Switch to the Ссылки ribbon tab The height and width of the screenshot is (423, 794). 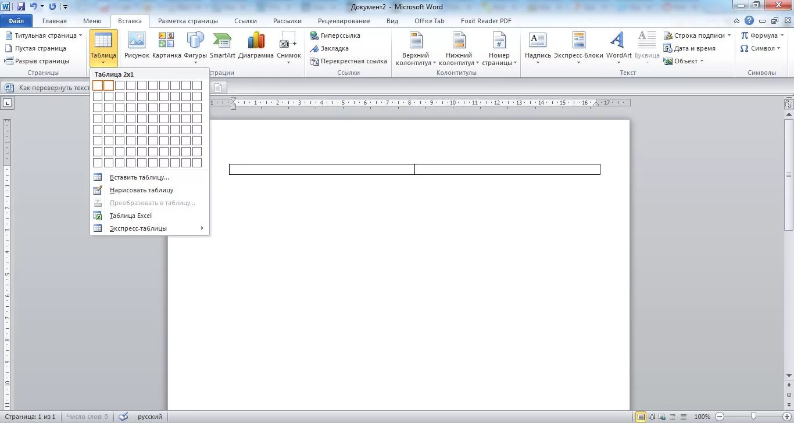click(x=246, y=21)
